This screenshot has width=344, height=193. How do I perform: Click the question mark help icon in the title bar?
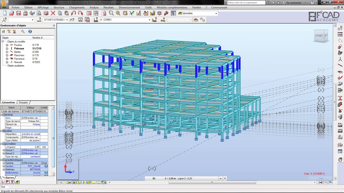click(x=312, y=3)
